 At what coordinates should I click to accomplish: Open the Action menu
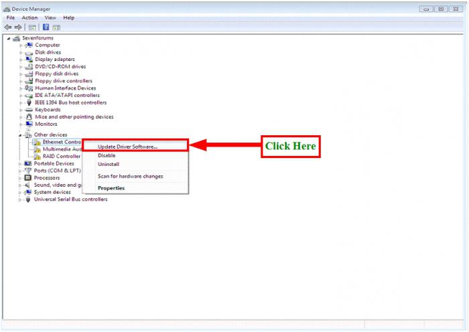pyautogui.click(x=29, y=17)
